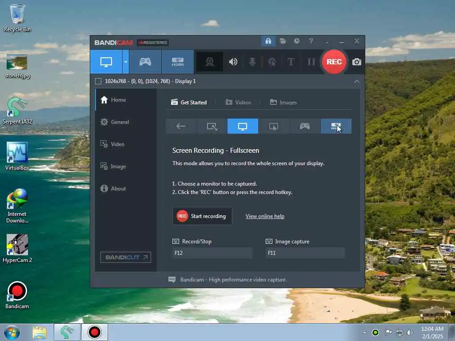Click the pause recording button
Viewport: 455px width, 341px height.
(311, 62)
